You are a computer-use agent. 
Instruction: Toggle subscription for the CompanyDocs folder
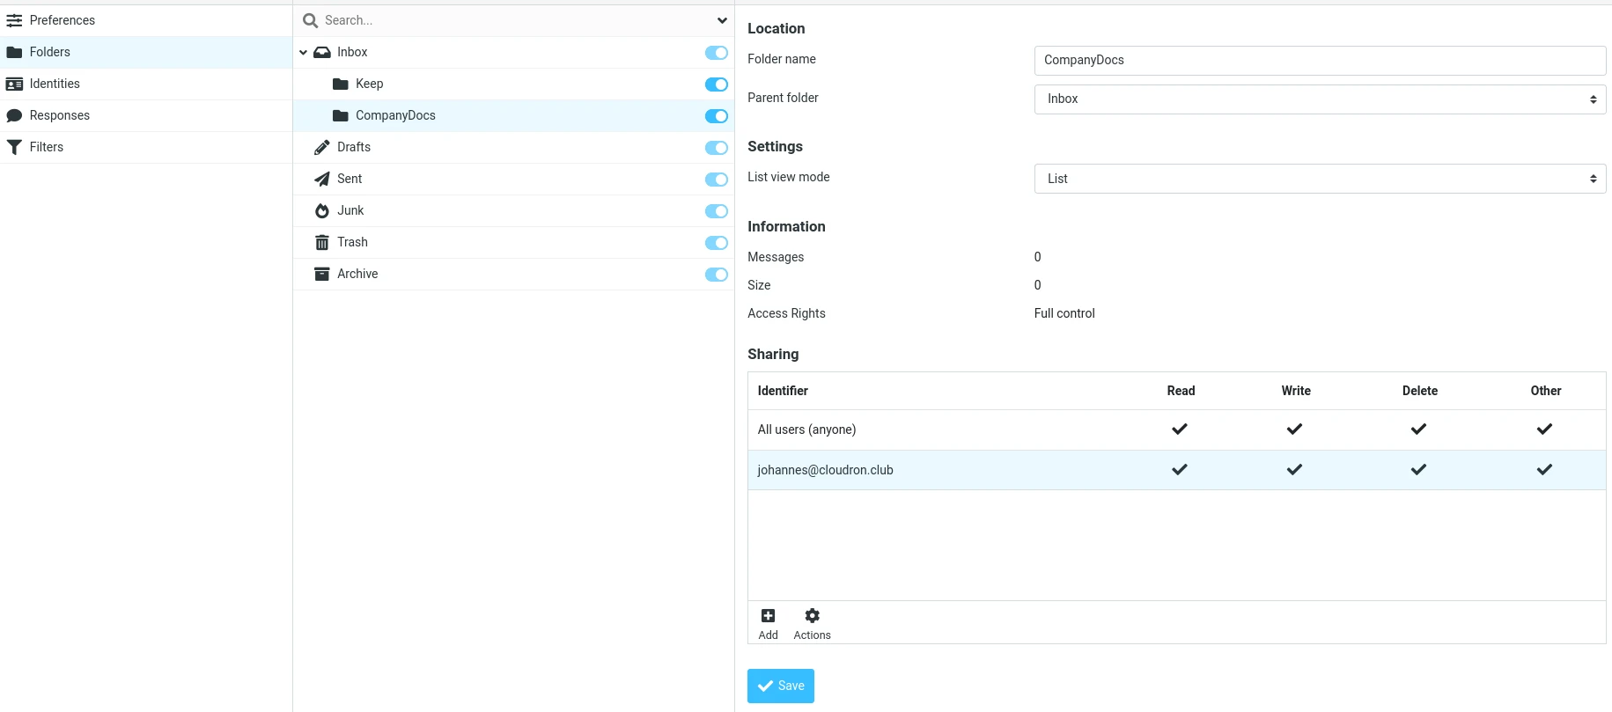point(716,116)
